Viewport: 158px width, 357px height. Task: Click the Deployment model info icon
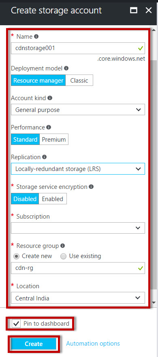coord(66,68)
